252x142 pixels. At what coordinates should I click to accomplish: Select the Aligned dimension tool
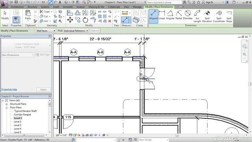pos(153,16)
